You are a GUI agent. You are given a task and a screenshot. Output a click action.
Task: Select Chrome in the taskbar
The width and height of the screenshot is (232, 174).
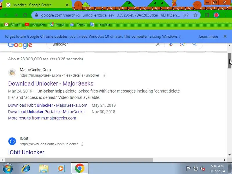pos(79,168)
